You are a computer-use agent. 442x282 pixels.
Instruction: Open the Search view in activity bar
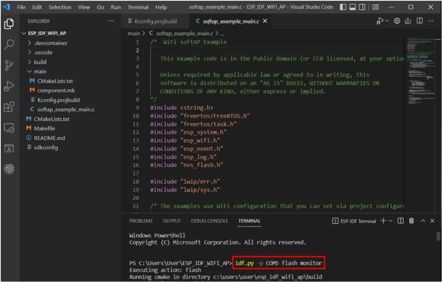click(9, 44)
